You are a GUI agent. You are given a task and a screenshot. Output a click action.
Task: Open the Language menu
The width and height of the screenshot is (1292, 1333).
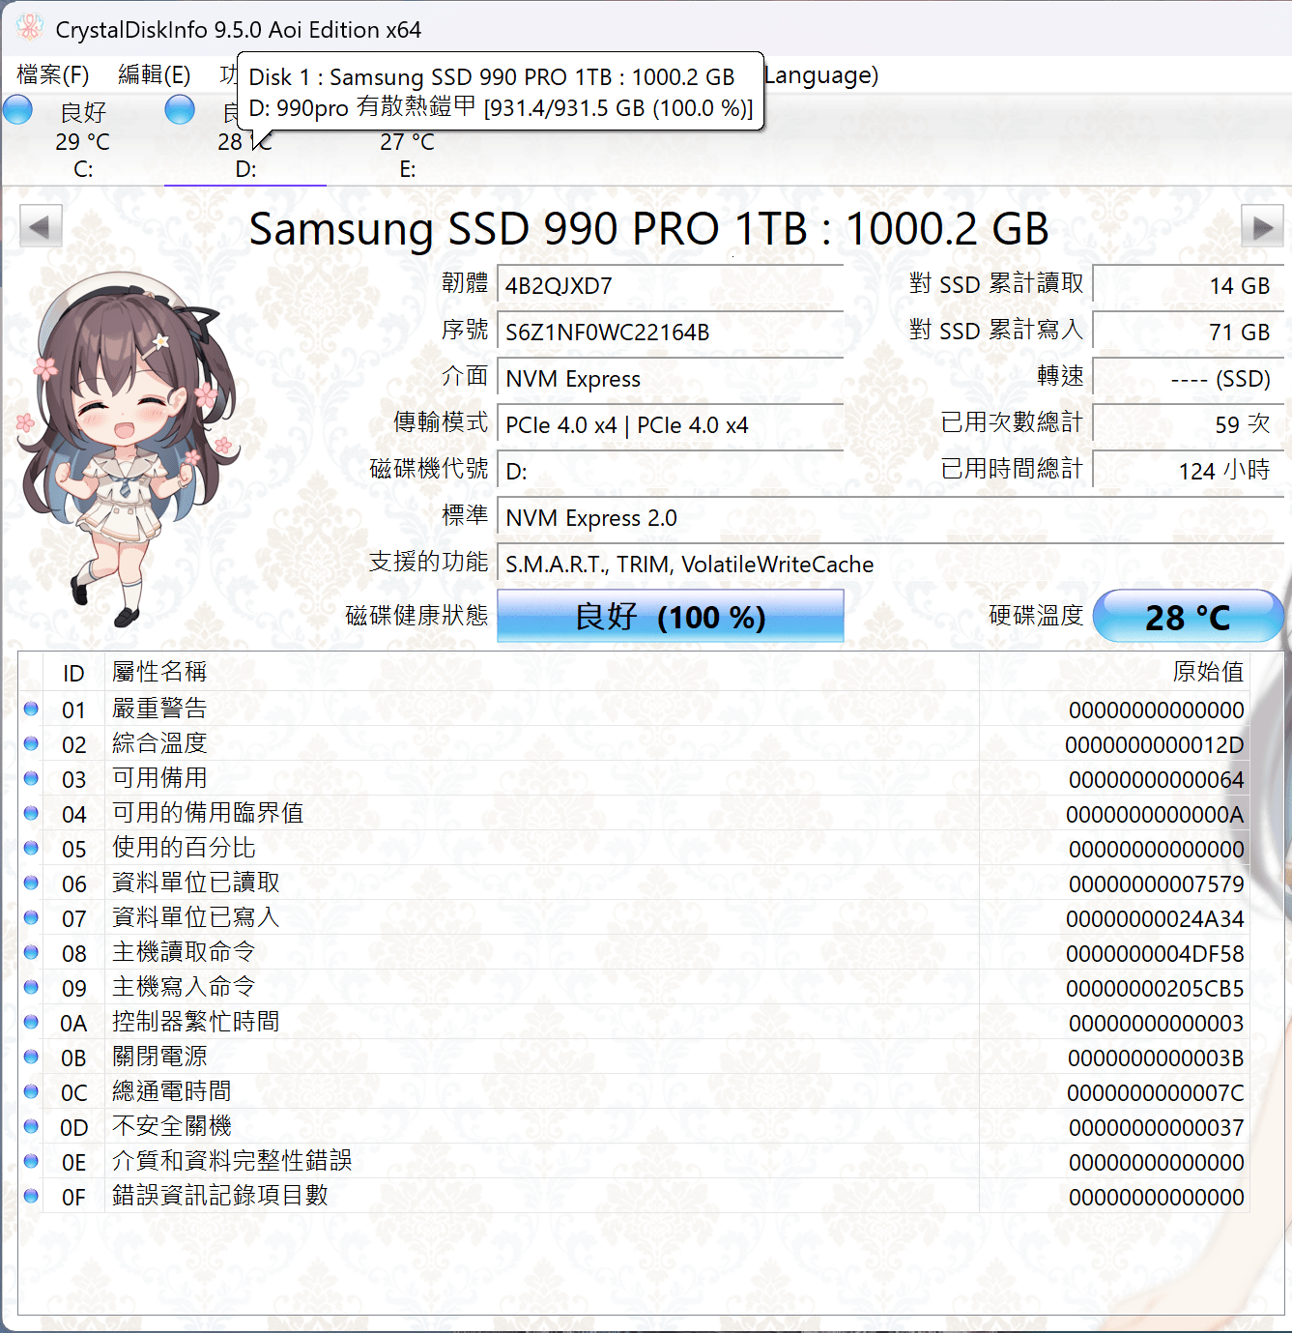[821, 75]
